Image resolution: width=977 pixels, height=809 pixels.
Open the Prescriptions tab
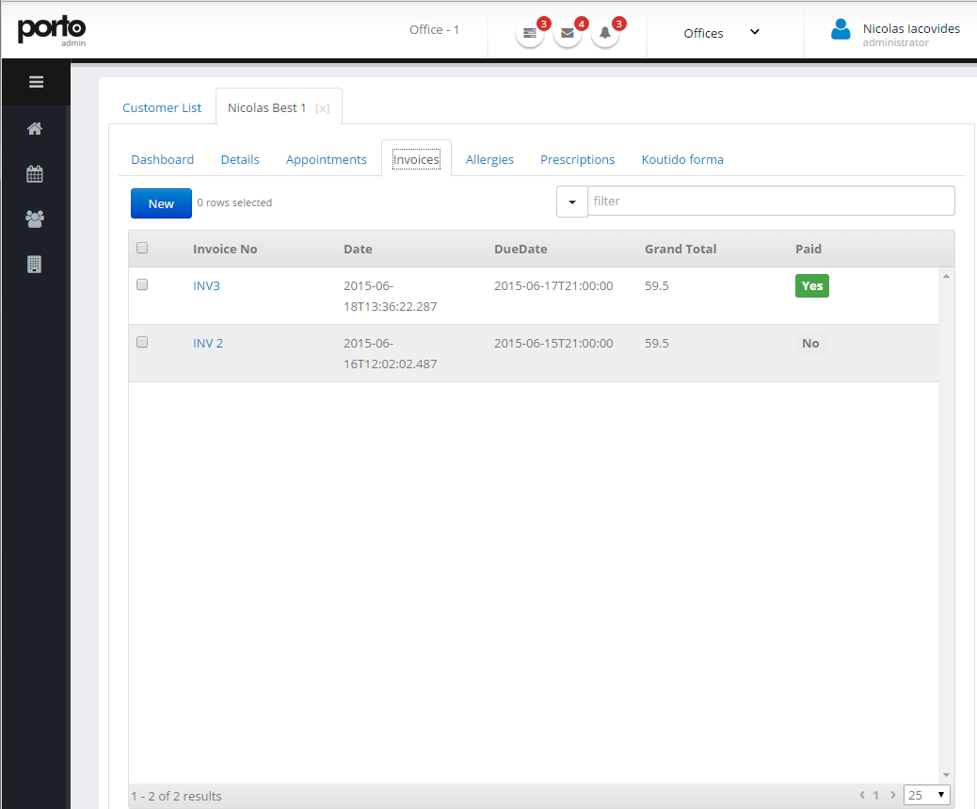[578, 159]
